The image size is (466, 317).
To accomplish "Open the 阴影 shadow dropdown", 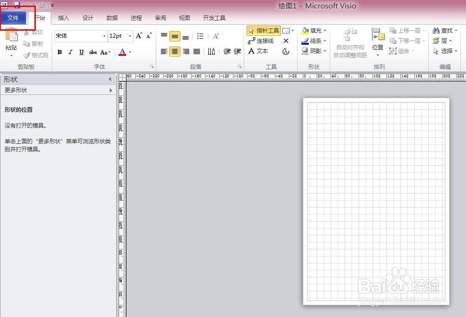I will click(x=314, y=51).
